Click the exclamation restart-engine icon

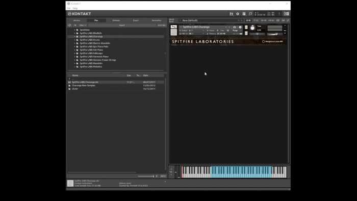tap(279, 14)
